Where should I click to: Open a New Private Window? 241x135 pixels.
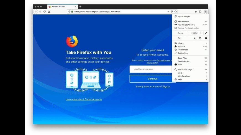pos(190,25)
